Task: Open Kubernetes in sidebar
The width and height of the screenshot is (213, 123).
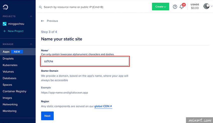Action: pos(10,65)
